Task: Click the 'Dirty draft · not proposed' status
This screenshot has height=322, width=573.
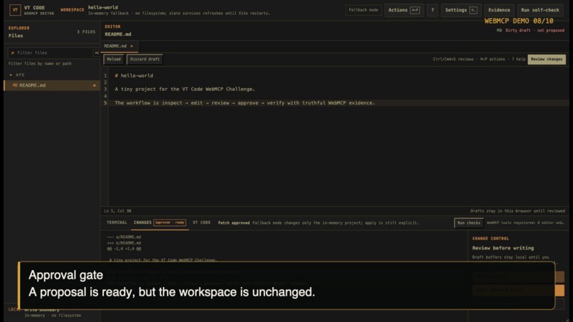Action: [535, 31]
